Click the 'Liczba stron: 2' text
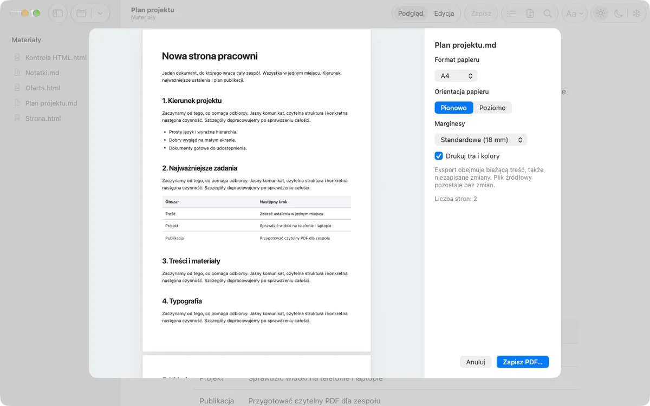 coord(456,199)
